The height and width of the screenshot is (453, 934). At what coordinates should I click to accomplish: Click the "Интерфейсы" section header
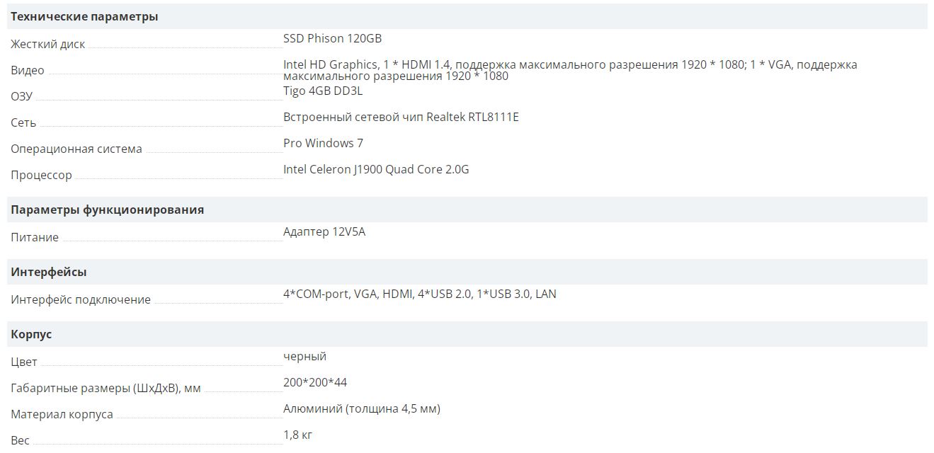tap(49, 272)
